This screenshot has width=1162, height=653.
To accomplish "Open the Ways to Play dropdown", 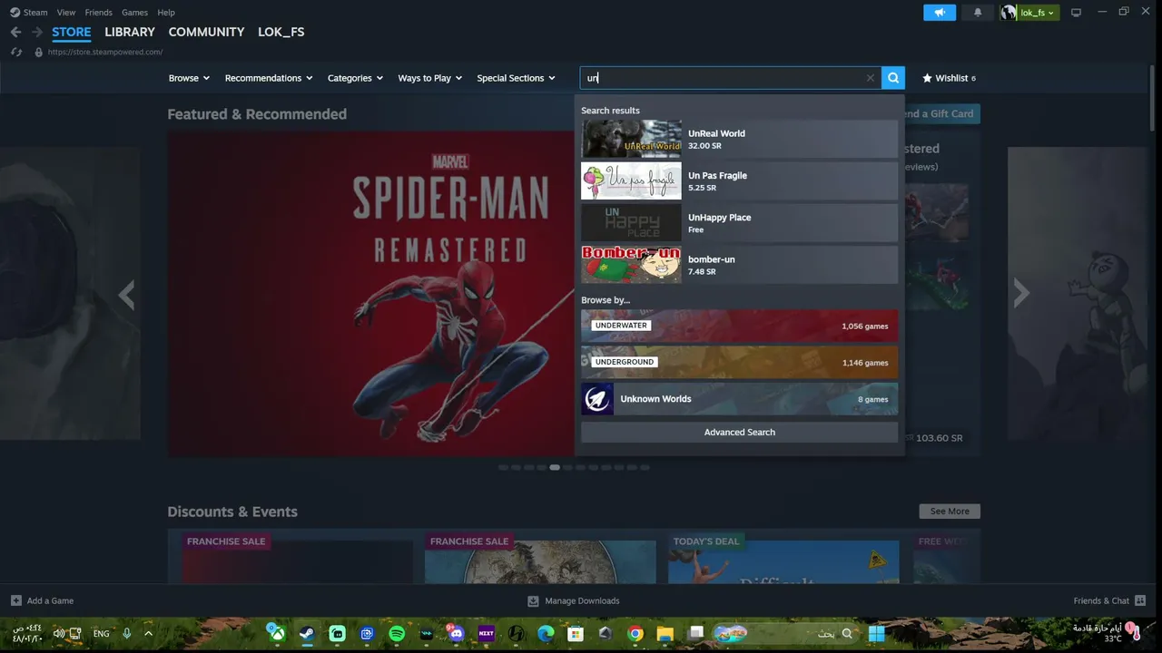I will pos(430,78).
